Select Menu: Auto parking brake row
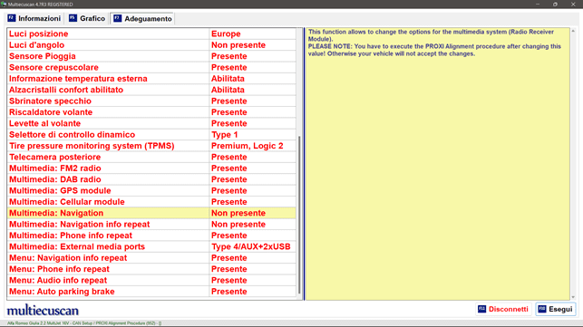The height and width of the screenshot is (327, 583). coord(151,292)
